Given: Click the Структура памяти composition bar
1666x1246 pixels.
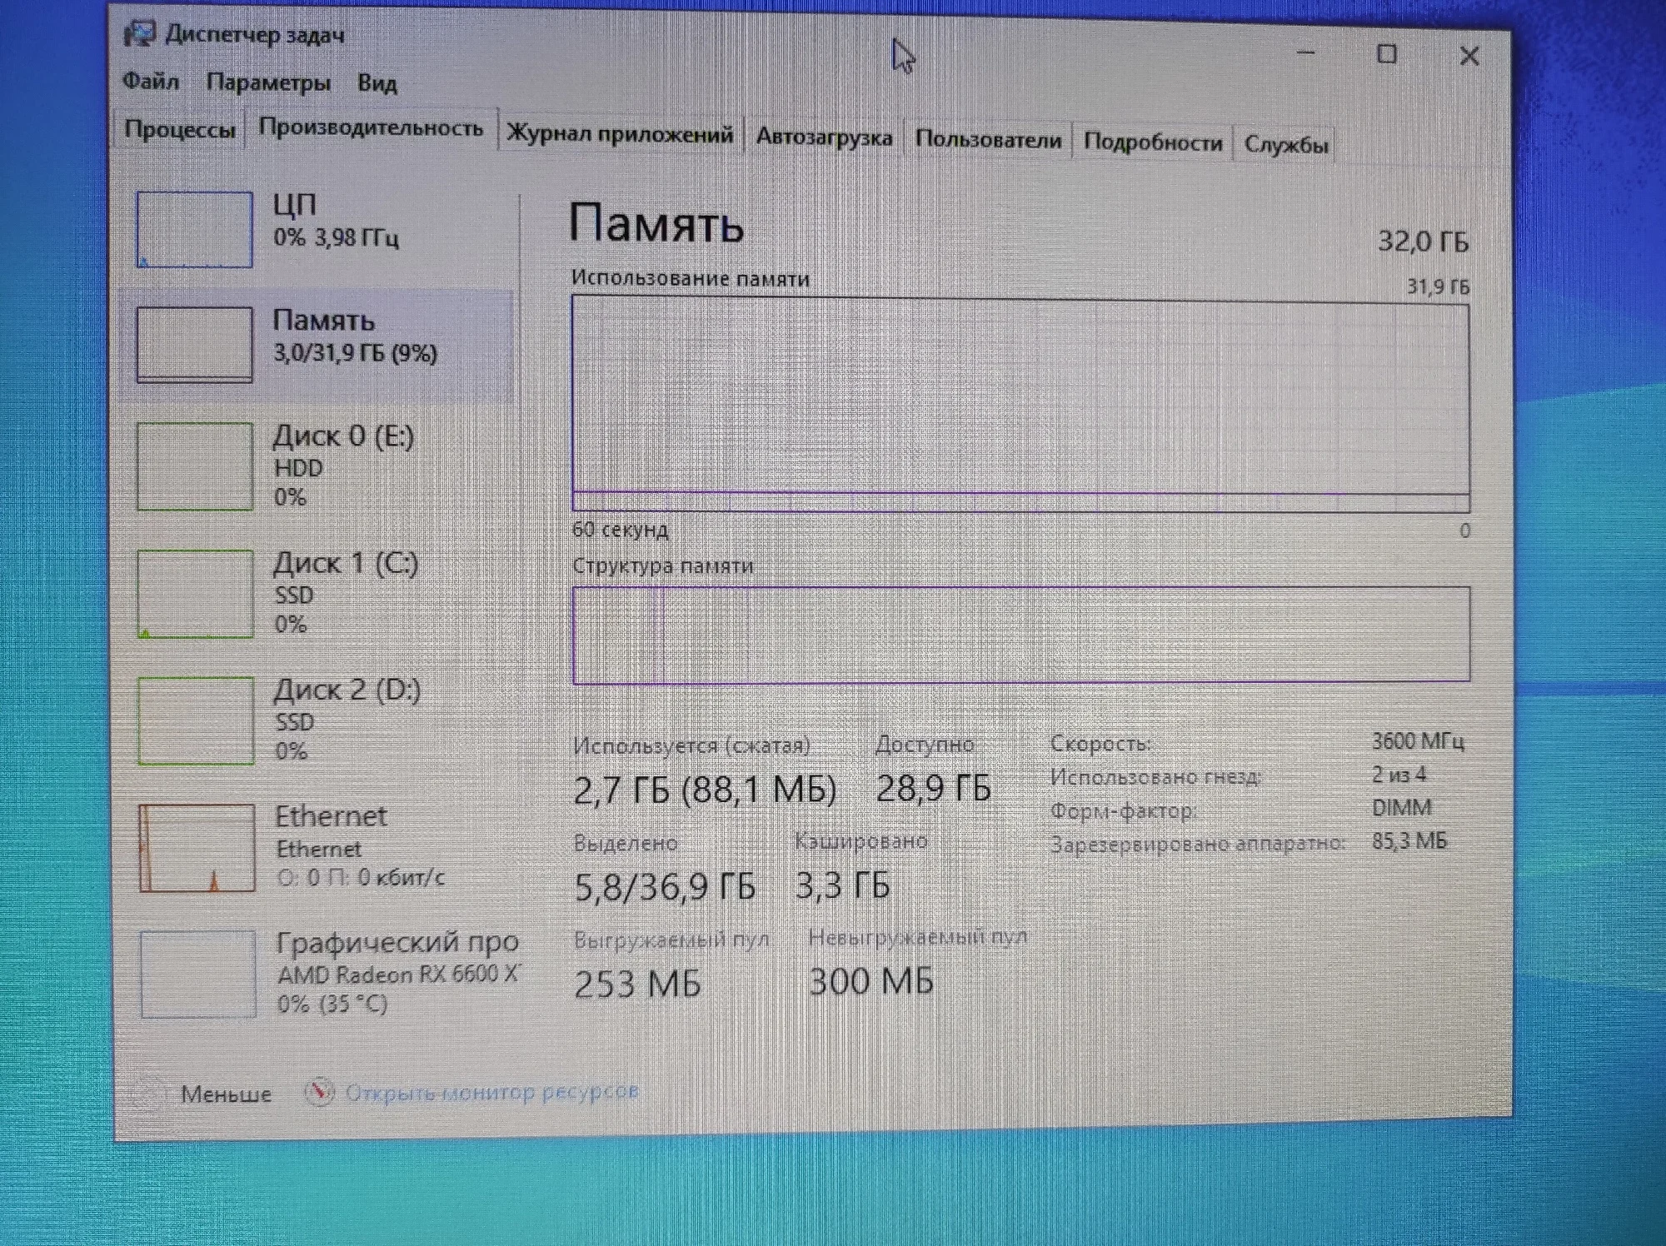Looking at the screenshot, I should click(x=1020, y=635).
